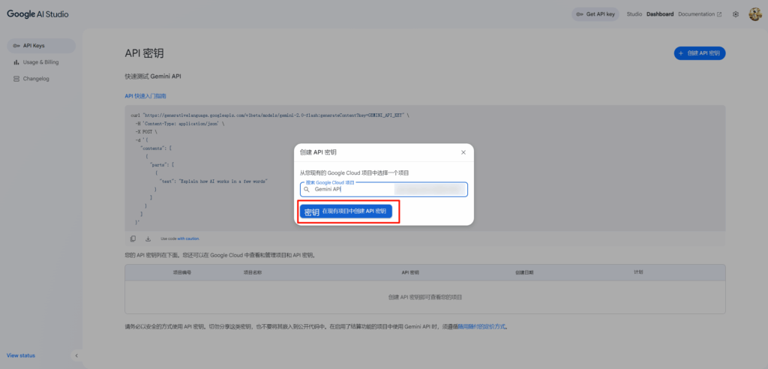Click the empty-table message 创建 API 密钥即可查看您的项目
This screenshot has width=768, height=369.
(425, 297)
